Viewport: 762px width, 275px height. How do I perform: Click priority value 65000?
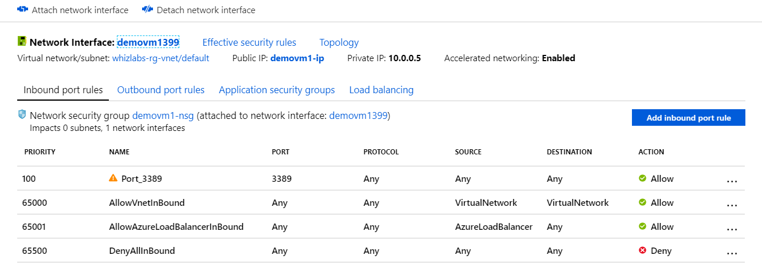[x=34, y=202]
